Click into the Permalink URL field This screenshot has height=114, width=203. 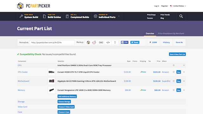(x=52, y=42)
